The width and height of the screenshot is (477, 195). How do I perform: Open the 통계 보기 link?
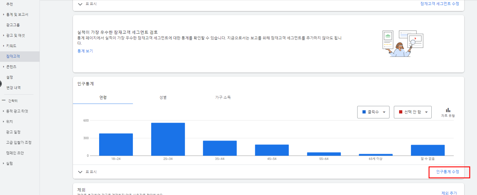(85, 51)
